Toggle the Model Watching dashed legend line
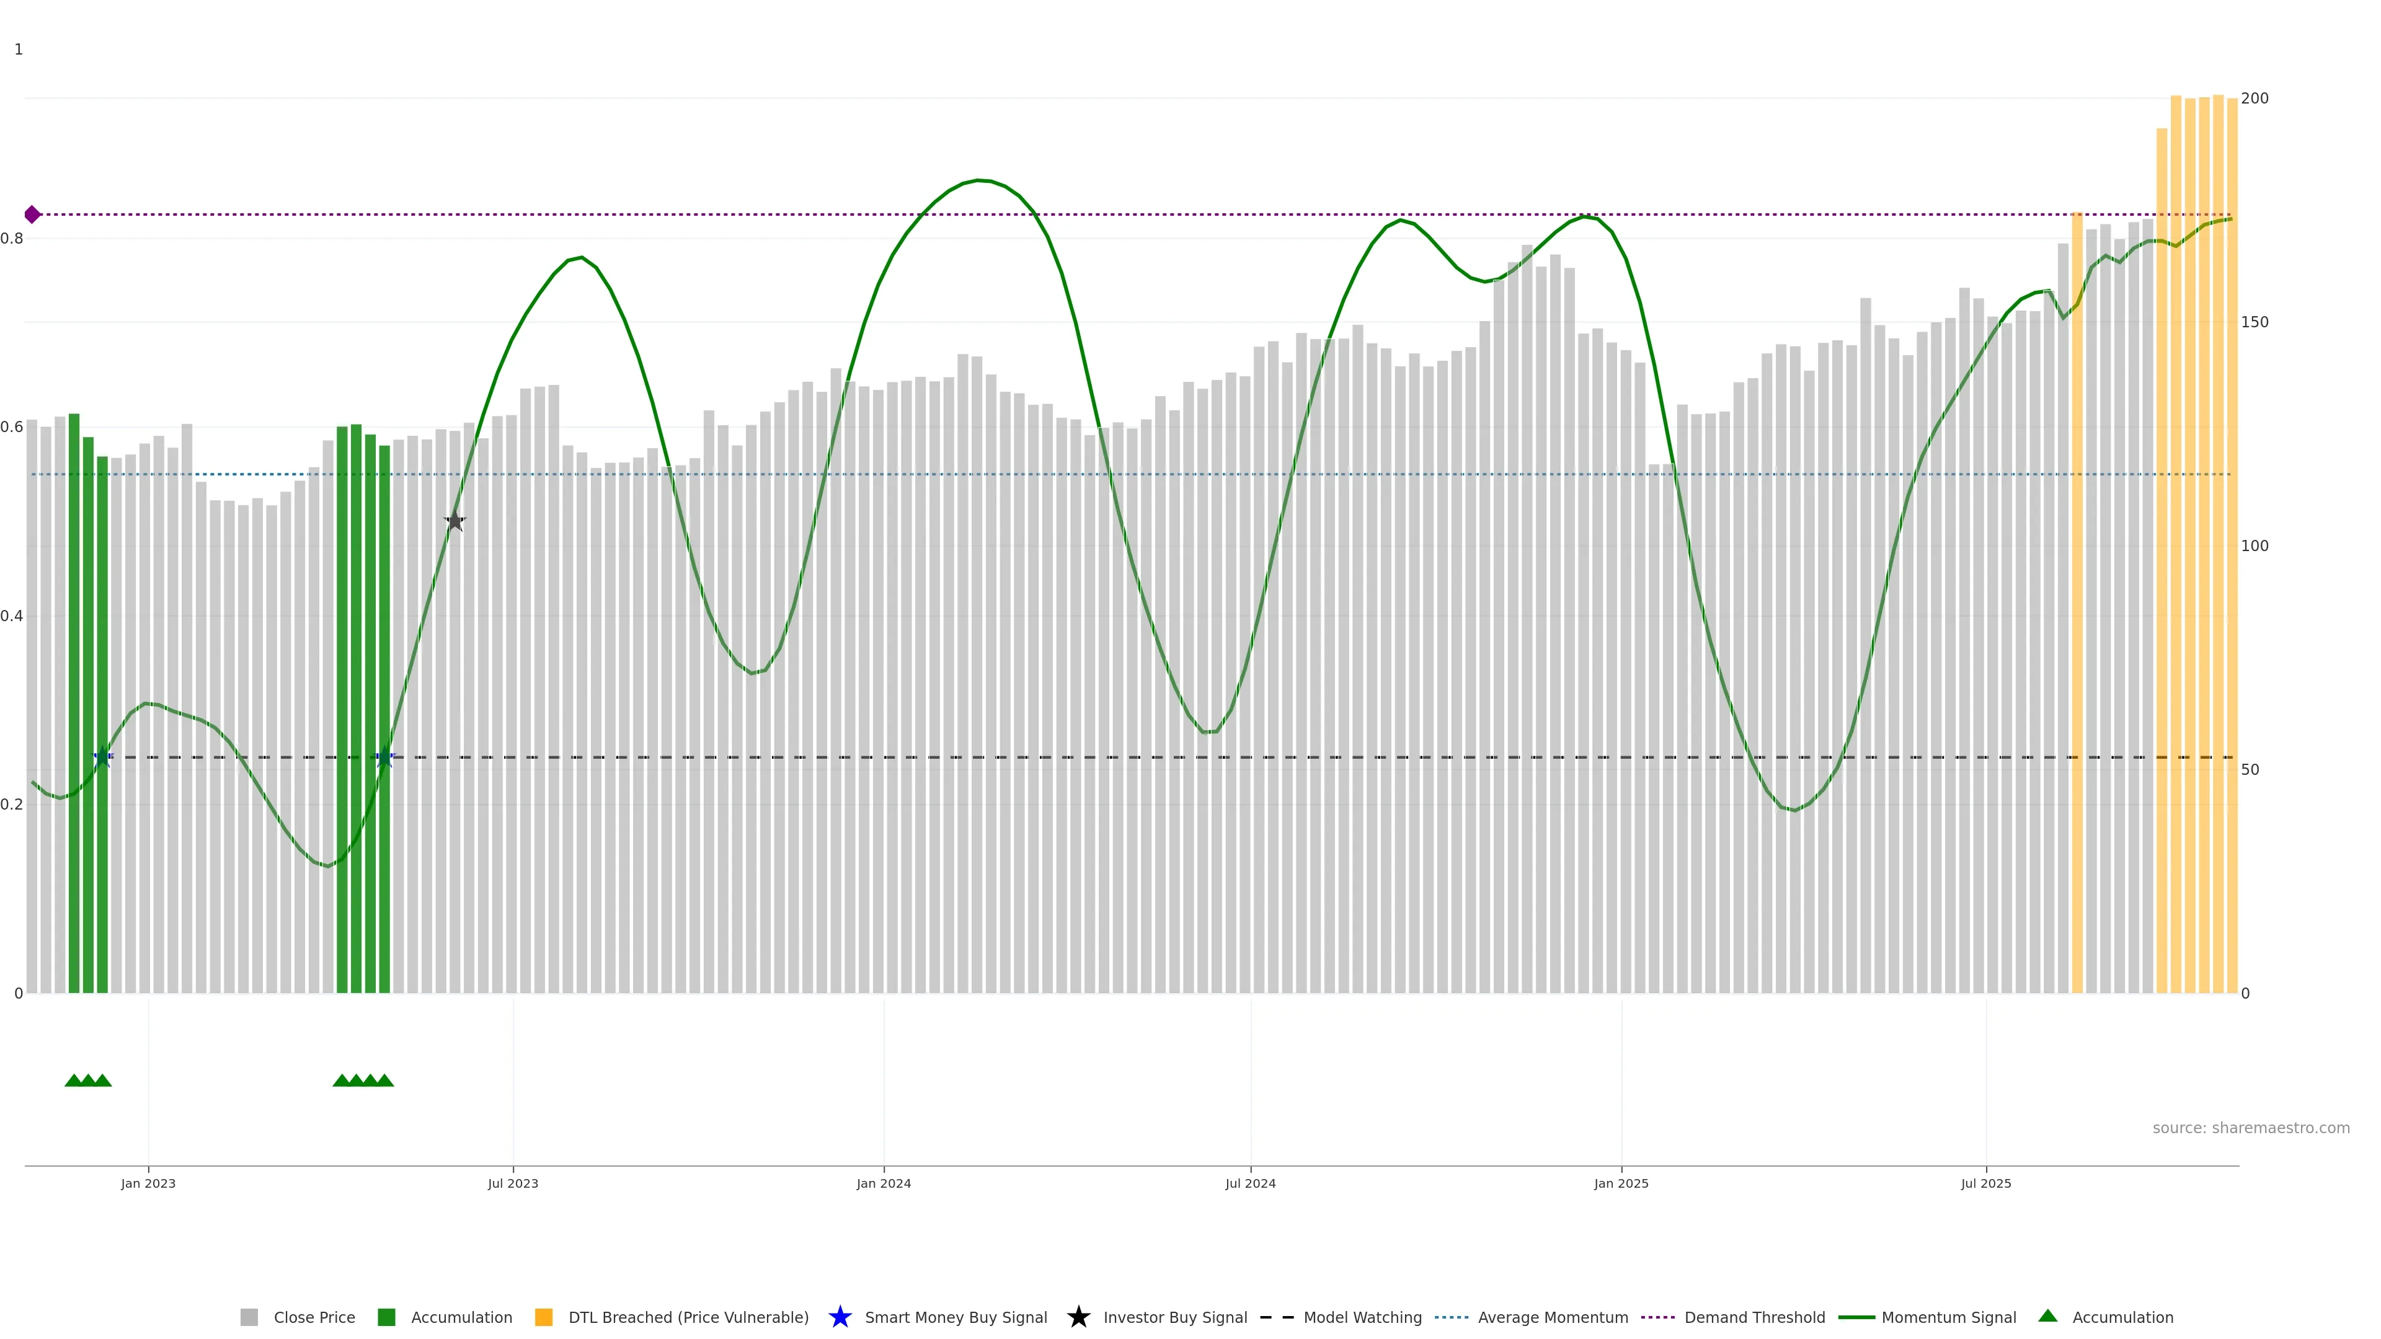The image size is (2381, 1339). pos(1277,1317)
